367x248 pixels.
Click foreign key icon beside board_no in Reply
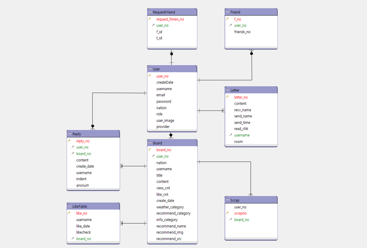73,153
